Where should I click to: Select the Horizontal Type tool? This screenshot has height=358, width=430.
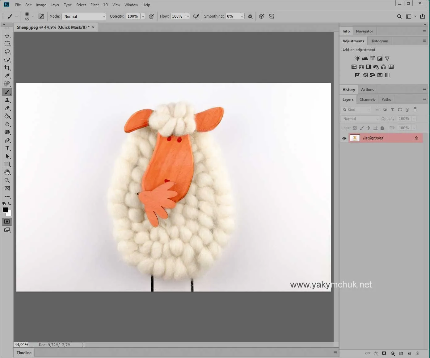7,148
